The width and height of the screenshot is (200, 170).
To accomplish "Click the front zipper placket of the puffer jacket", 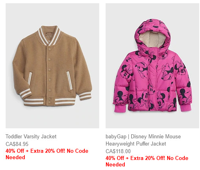I will coord(152,79).
